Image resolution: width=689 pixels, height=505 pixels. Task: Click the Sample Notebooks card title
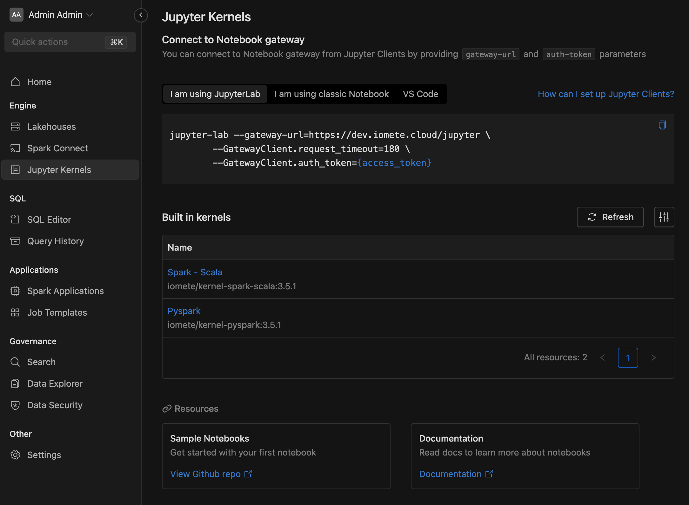210,438
